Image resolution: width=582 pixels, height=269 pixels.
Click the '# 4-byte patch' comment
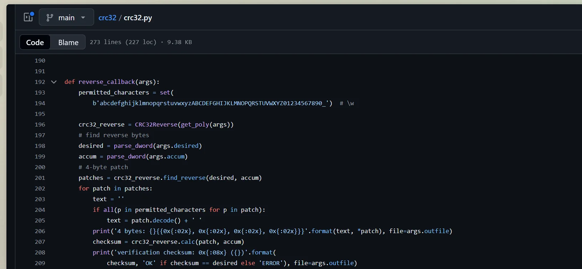[103, 167]
